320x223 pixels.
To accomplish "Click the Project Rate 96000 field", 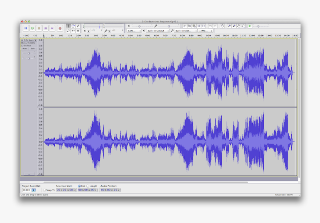I will click(26, 190).
